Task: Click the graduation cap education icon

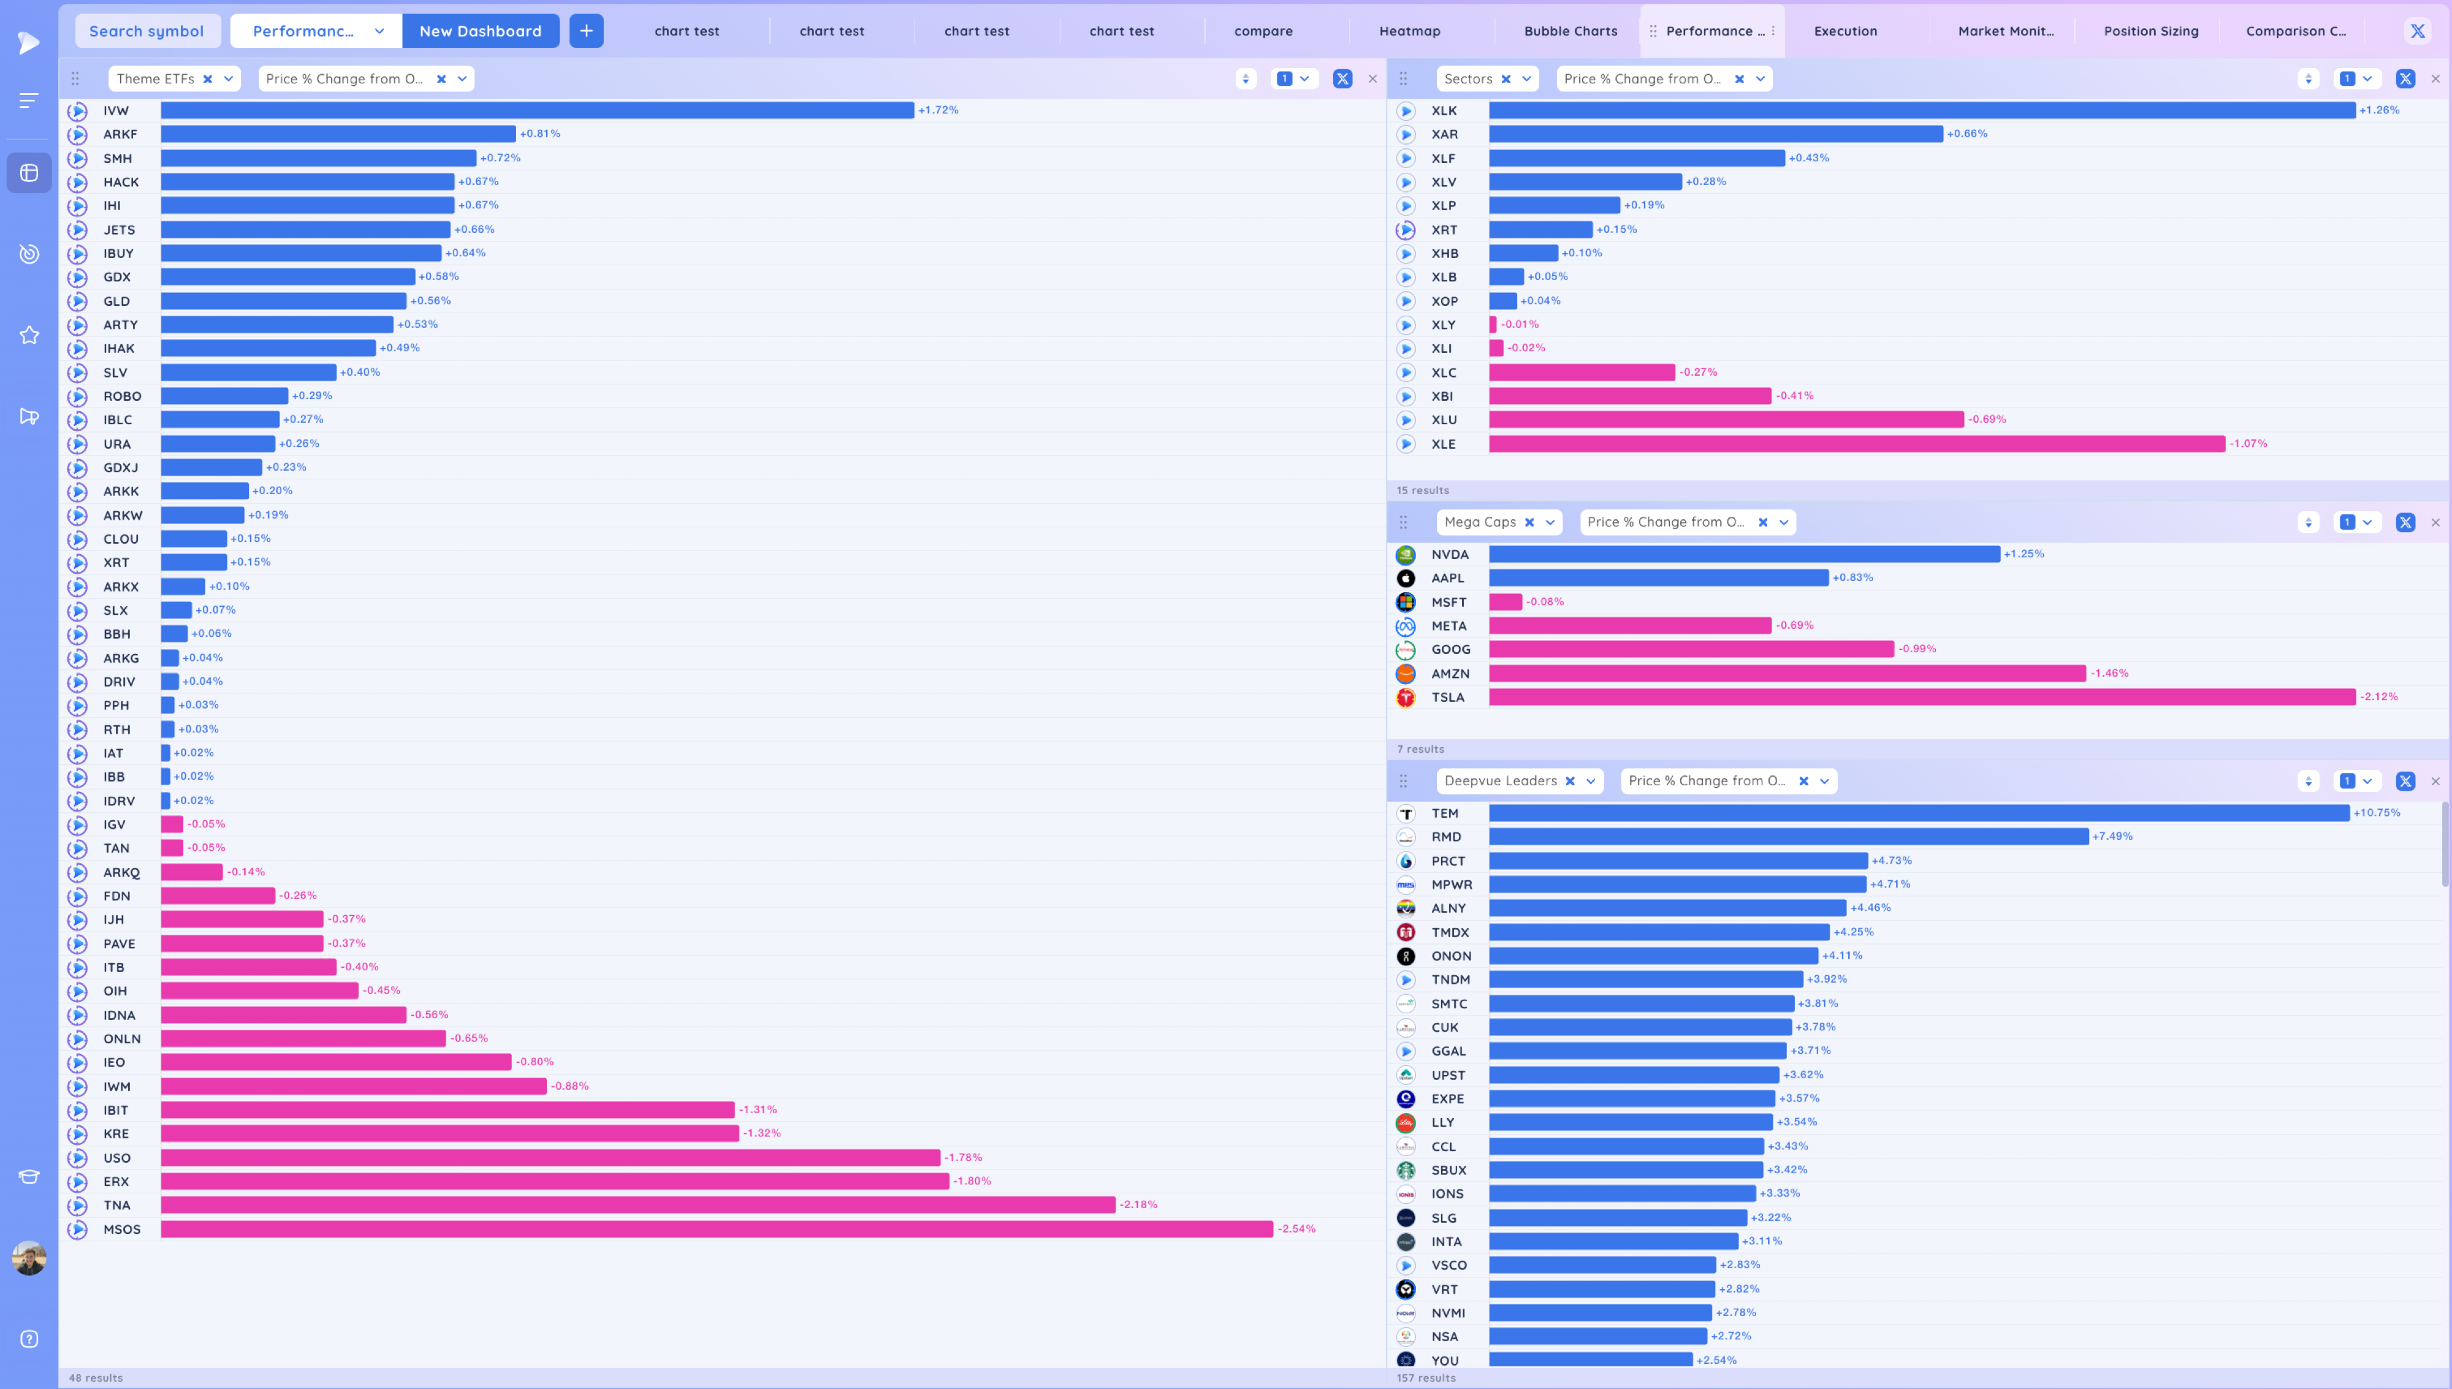Action: 29,1176
